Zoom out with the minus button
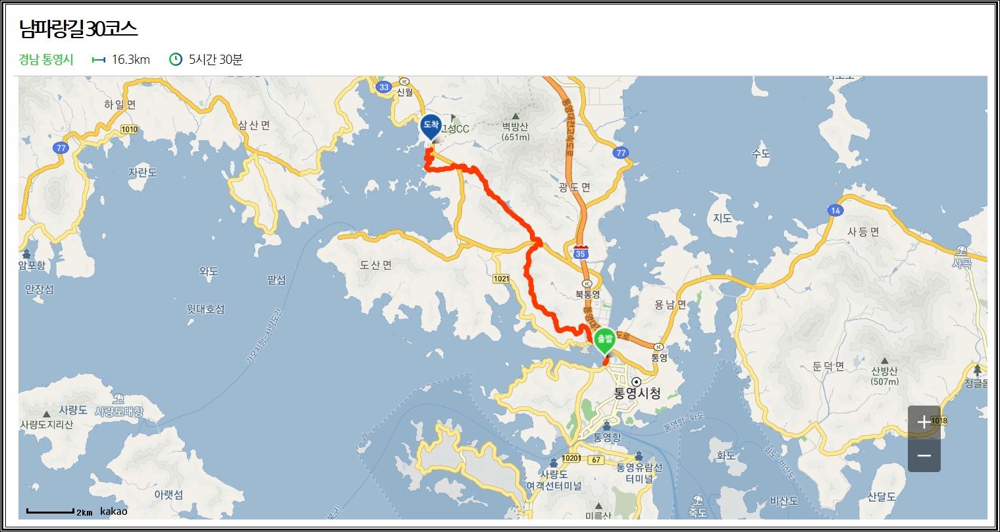1000x532 pixels. 924,456
